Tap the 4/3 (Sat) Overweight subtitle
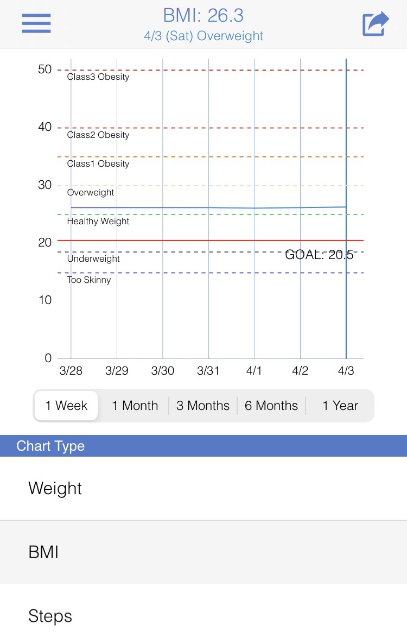Screen dimensions: 407x644 203,36
